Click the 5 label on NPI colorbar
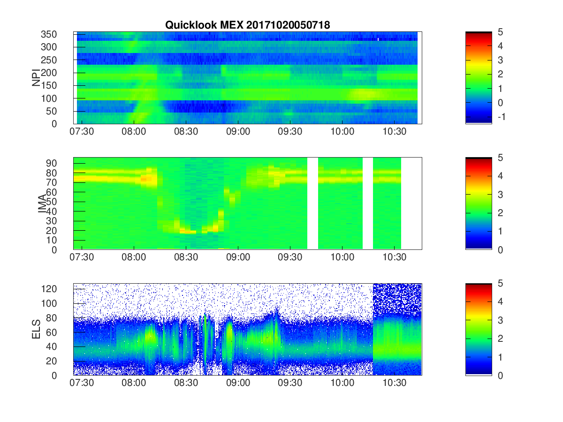The height and width of the screenshot is (422, 563). (x=501, y=32)
